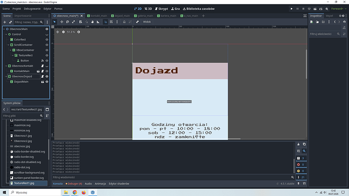Viewport: 349px width, 196px height.
Task: Click the lock selected node icon
Action: (x=124, y=22)
